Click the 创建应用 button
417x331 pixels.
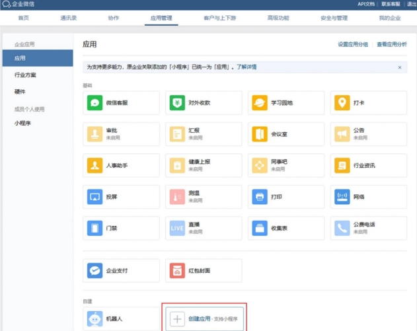click(204, 318)
